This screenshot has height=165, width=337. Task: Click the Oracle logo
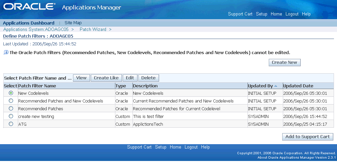[29, 6]
